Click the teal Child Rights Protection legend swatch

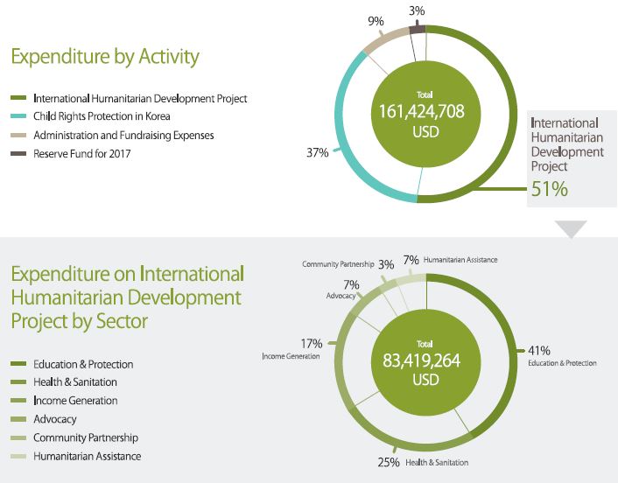(18, 117)
